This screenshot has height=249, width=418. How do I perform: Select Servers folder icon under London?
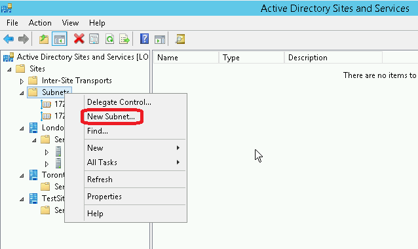pos(45,140)
